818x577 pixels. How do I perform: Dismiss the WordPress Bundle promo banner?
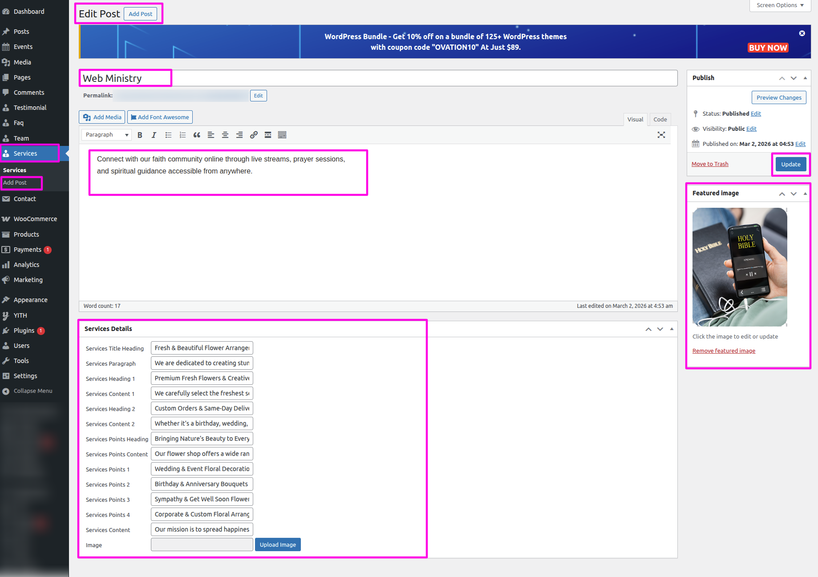(802, 33)
